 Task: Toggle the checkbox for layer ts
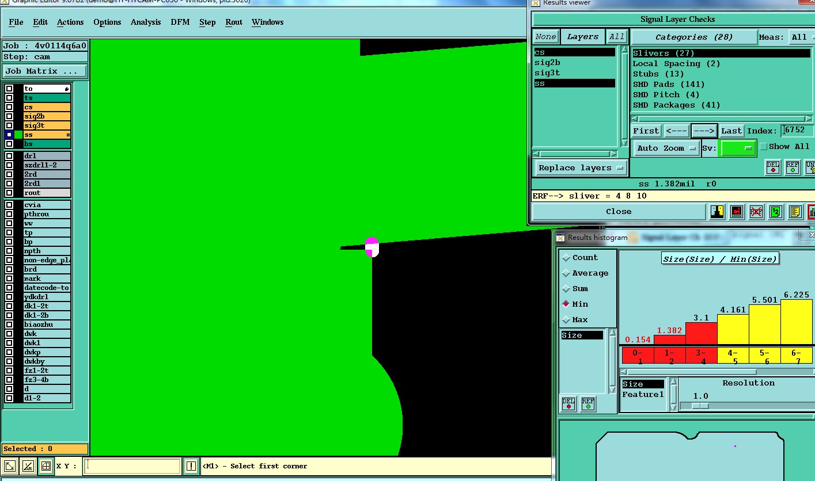pyautogui.click(x=9, y=98)
